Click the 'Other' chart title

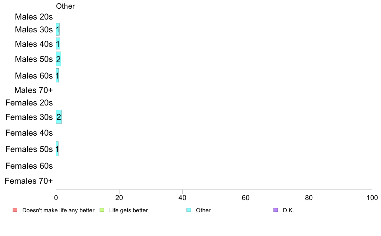pyautogui.click(x=65, y=6)
